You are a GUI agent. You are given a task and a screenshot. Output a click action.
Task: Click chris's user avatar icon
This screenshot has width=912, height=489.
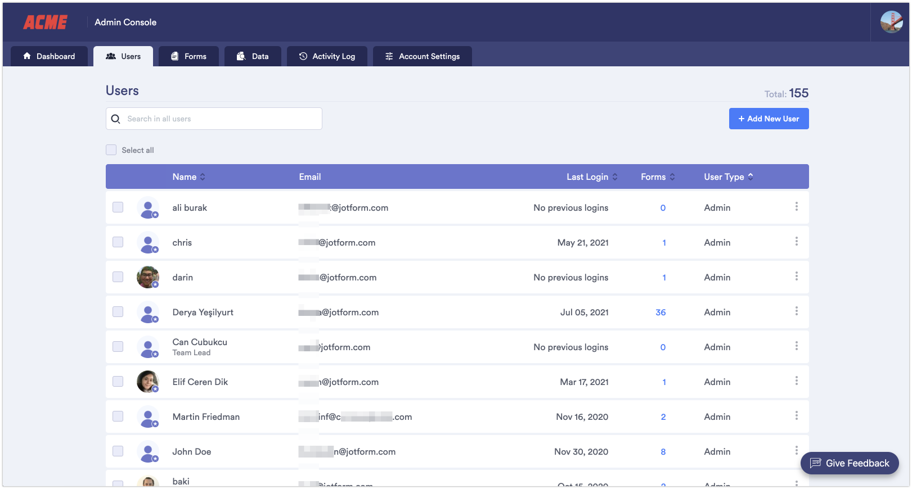click(x=148, y=242)
